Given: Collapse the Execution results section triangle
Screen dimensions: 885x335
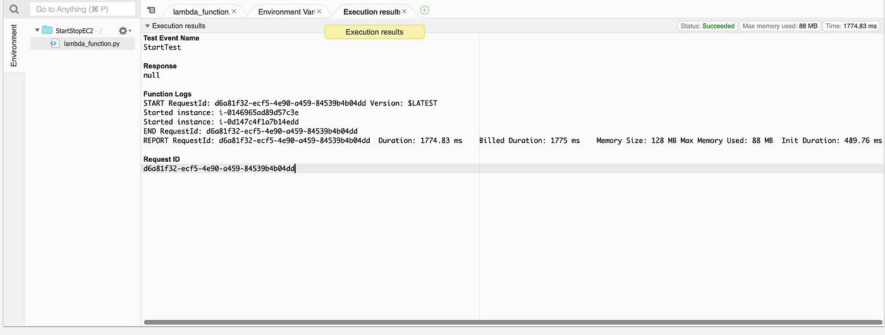Looking at the screenshot, I should point(147,26).
